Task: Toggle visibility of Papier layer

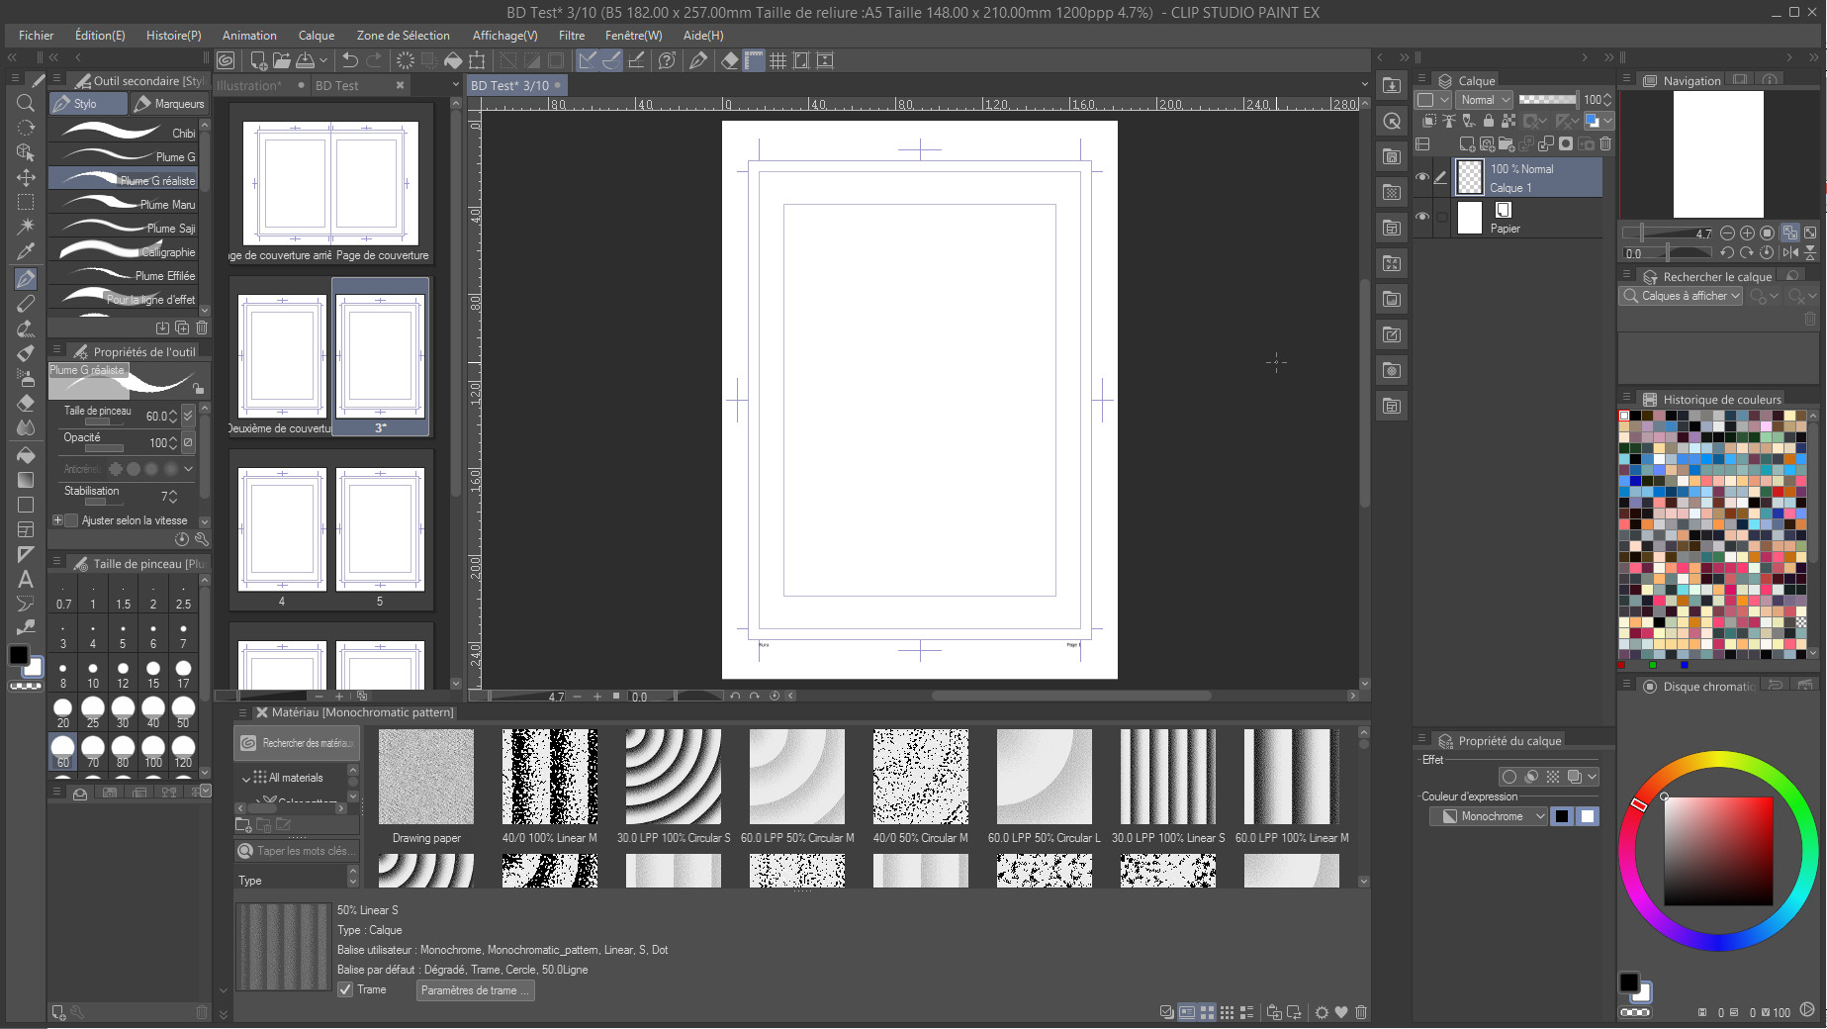Action: click(x=1422, y=217)
